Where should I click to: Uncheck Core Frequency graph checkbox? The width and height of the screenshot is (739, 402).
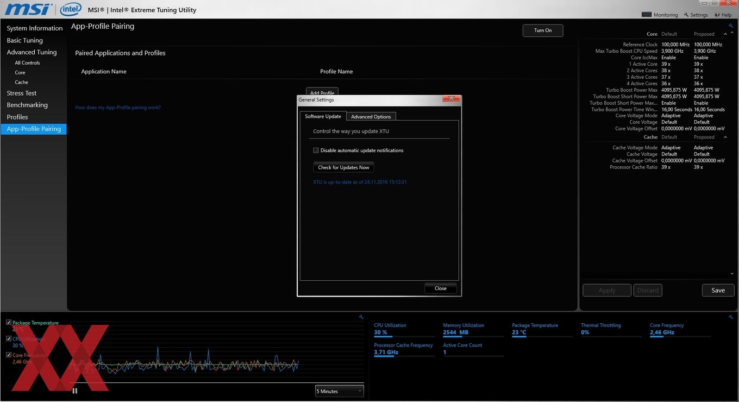coord(9,355)
